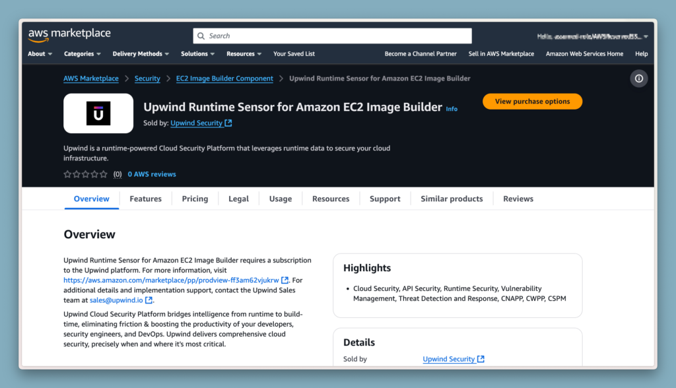Click the Upwind product logo

[98, 113]
